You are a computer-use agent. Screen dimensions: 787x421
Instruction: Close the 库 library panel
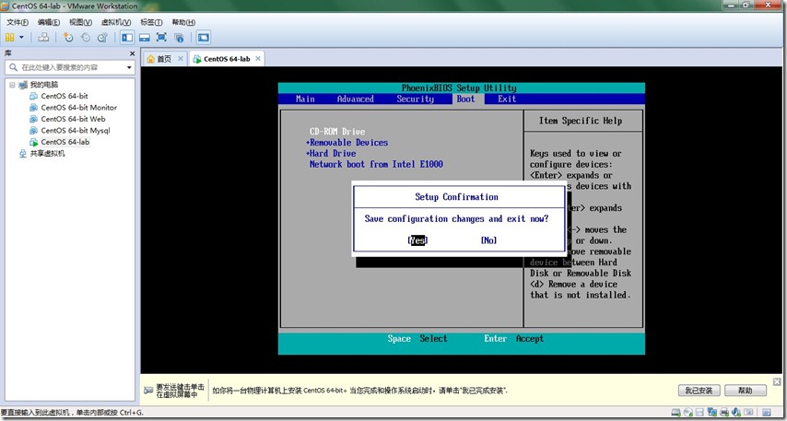point(132,53)
